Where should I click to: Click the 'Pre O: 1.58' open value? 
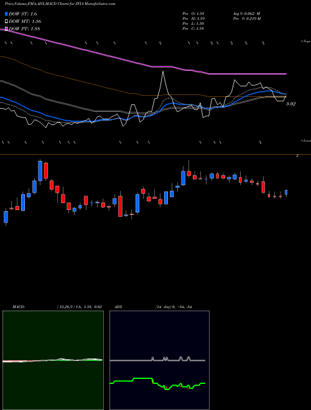(193, 13)
